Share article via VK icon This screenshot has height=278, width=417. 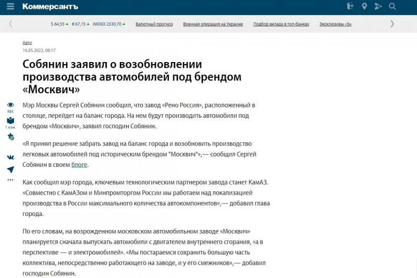point(10,158)
